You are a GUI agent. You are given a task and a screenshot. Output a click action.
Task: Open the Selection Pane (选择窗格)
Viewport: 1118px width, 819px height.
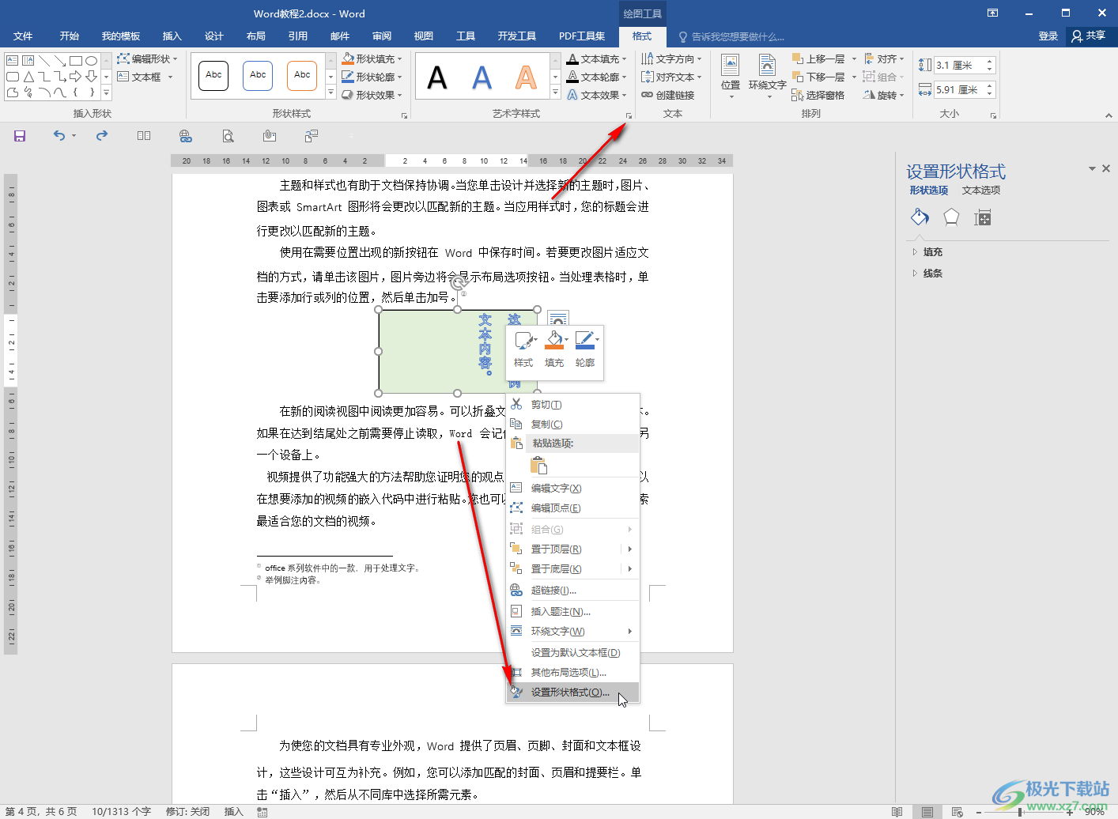818,95
